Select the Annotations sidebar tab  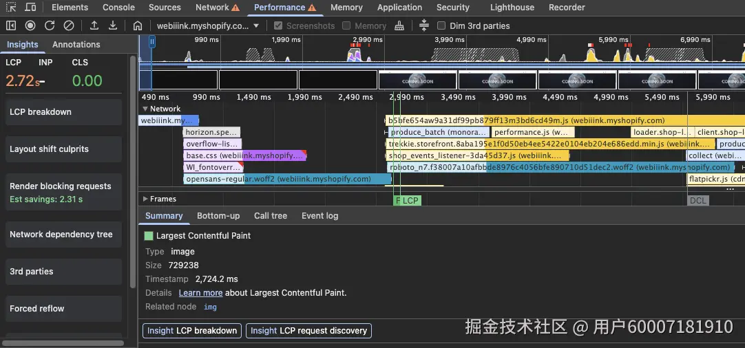tap(76, 44)
